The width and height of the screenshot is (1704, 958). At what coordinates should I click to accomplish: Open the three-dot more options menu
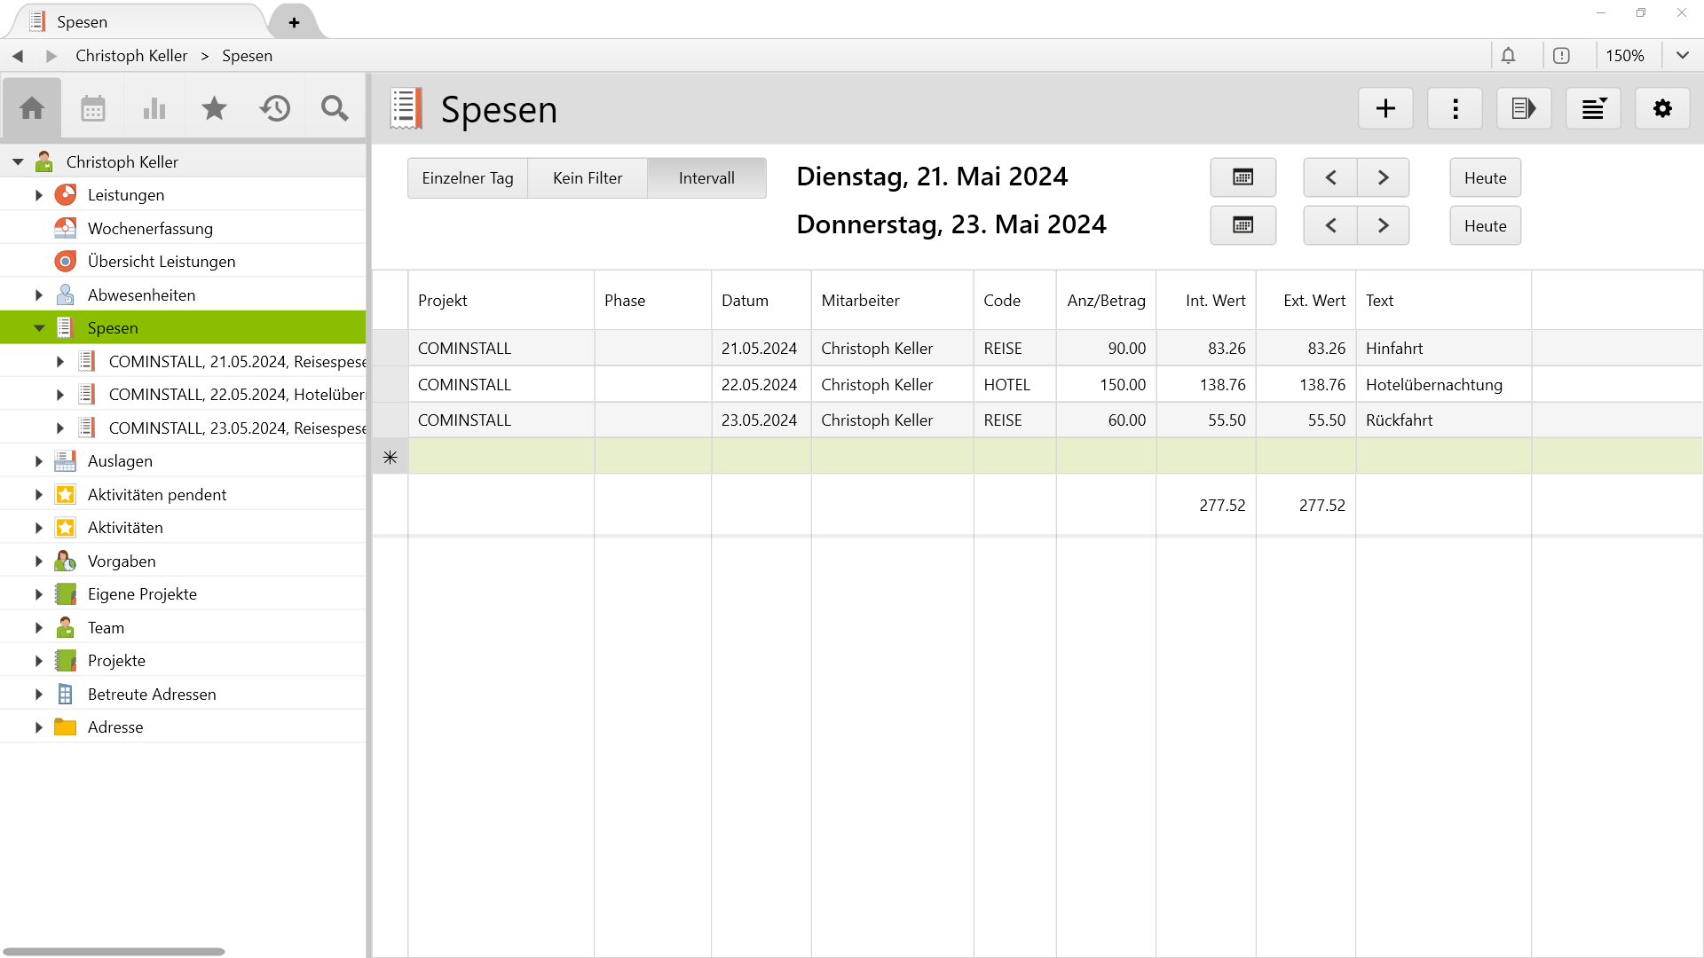[1455, 108]
